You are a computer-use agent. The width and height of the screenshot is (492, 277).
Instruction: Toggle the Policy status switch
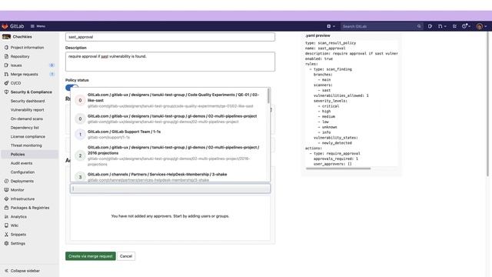coord(71,87)
